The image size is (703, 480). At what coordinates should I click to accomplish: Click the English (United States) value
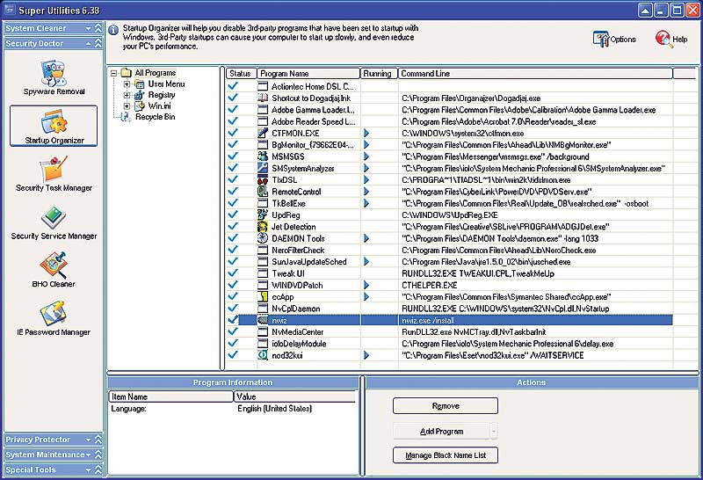[274, 409]
